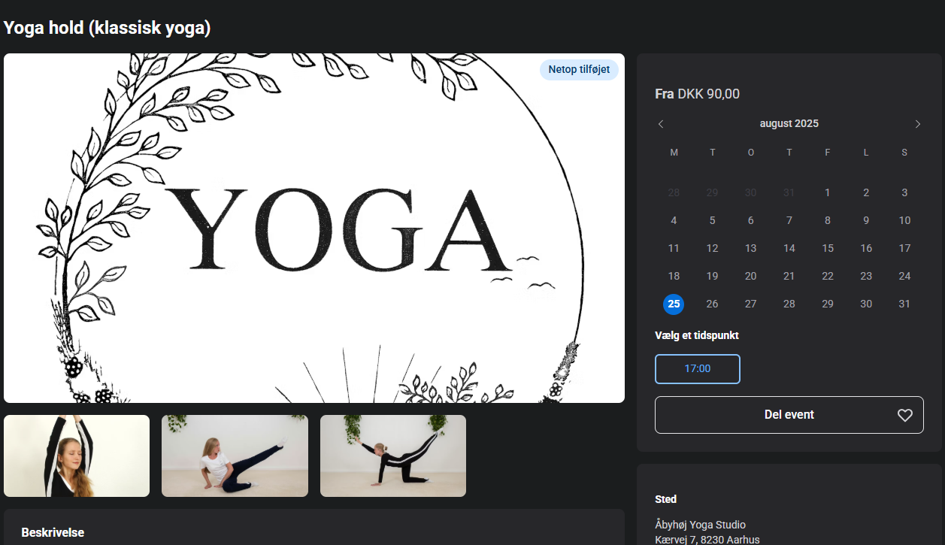
Task: Go to the next month in calendar
Action: 918,124
